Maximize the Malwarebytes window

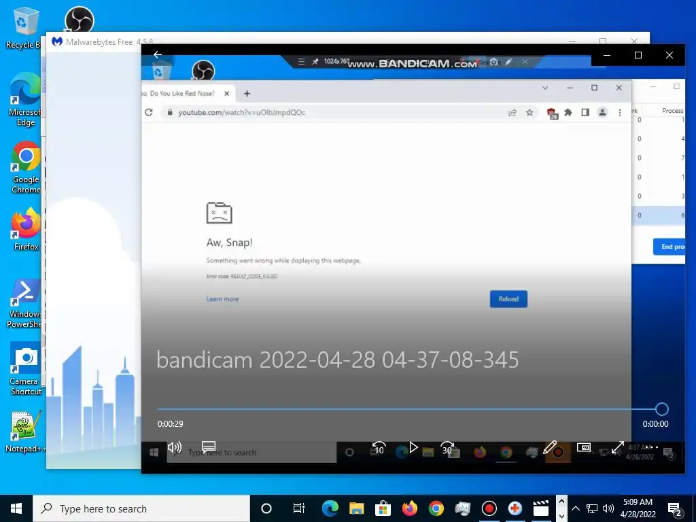pyautogui.click(x=603, y=41)
